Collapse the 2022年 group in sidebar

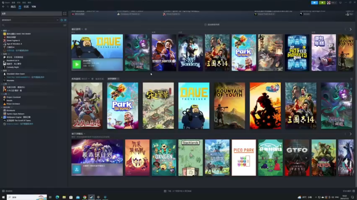[x=2, y=107]
